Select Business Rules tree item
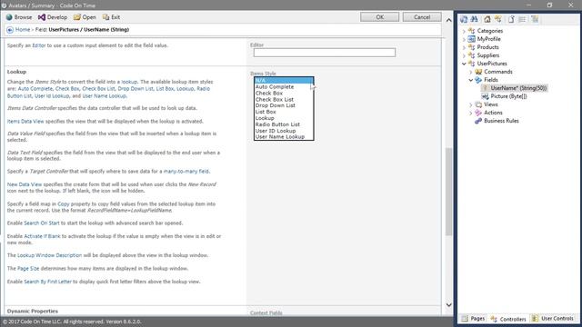This screenshot has height=327, width=582. point(501,121)
